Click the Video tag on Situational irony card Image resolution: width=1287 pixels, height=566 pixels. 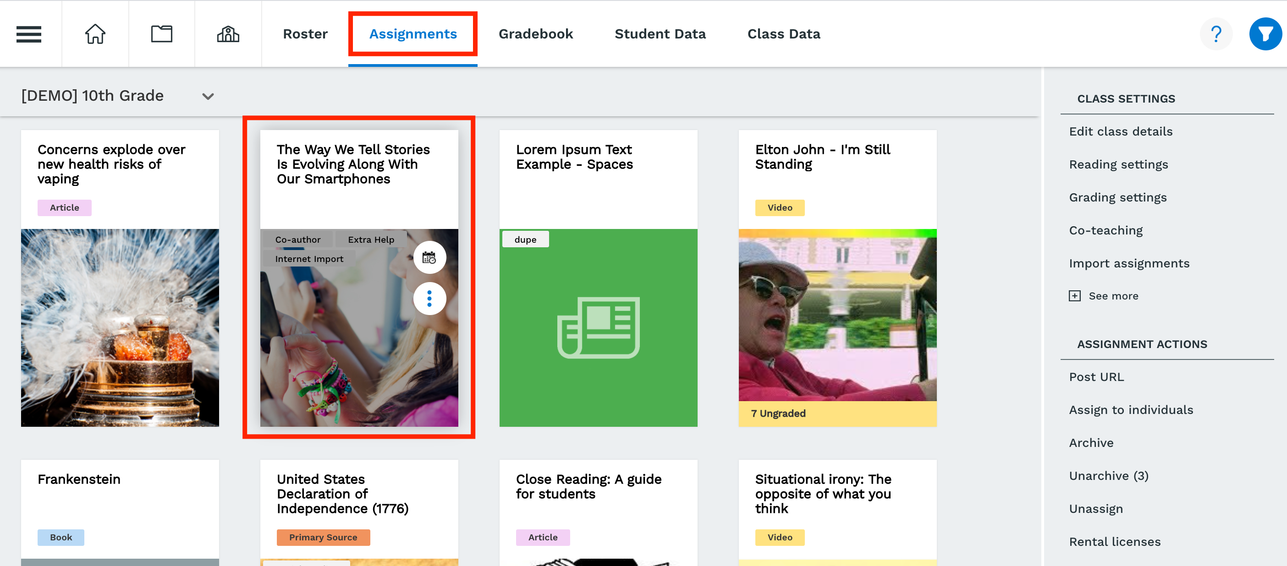coord(779,538)
